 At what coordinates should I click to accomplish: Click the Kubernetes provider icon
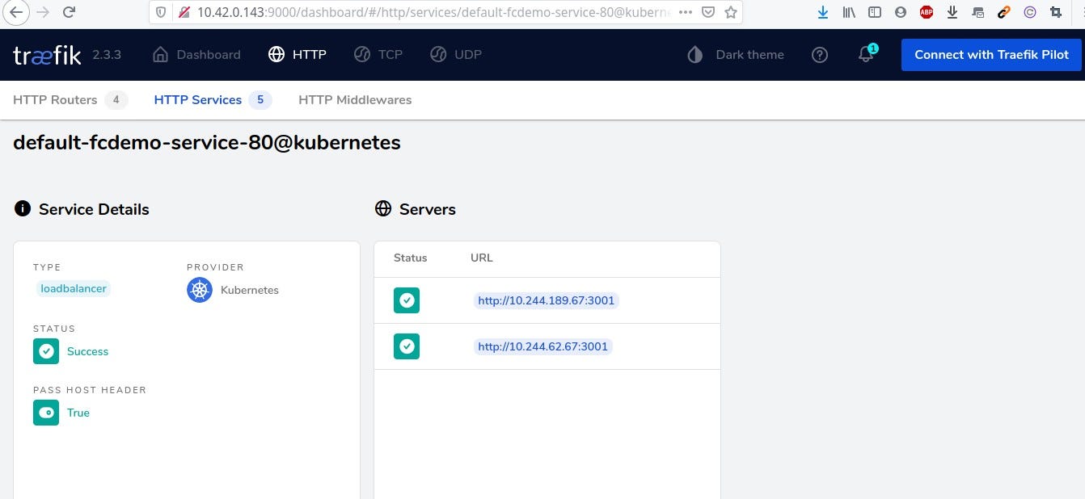(x=200, y=290)
